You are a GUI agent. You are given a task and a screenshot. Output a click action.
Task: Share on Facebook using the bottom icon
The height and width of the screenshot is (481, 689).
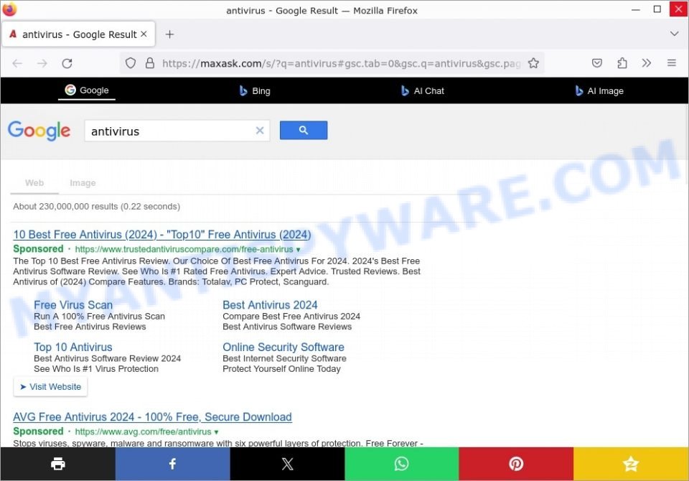(172, 463)
